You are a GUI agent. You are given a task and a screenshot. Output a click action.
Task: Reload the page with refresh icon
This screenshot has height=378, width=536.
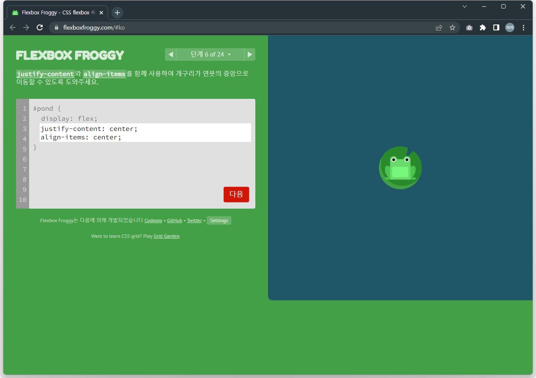pos(40,27)
